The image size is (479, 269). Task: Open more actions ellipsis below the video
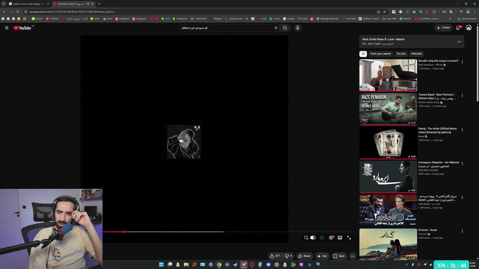353,256
